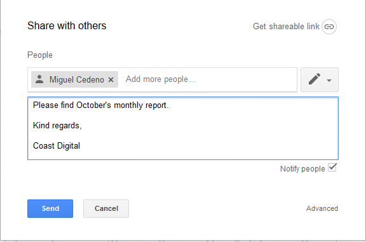Send the sharing invitation
This screenshot has height=242, width=366.
(50, 208)
